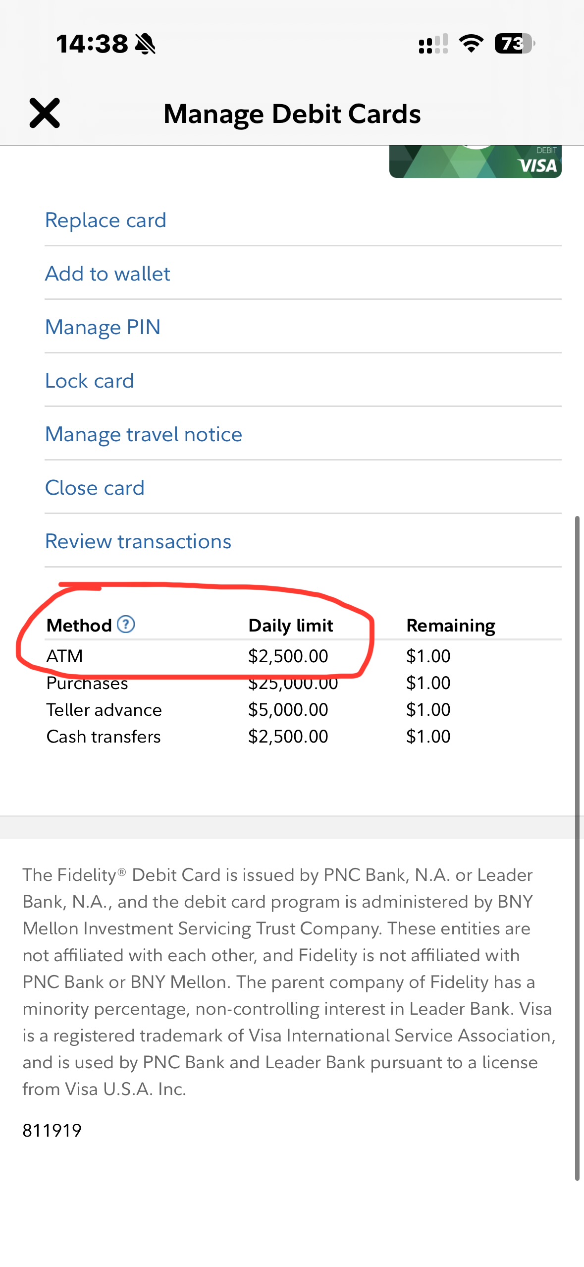The width and height of the screenshot is (584, 1267).
Task: Click the page vertical scrollbar
Action: (577, 843)
